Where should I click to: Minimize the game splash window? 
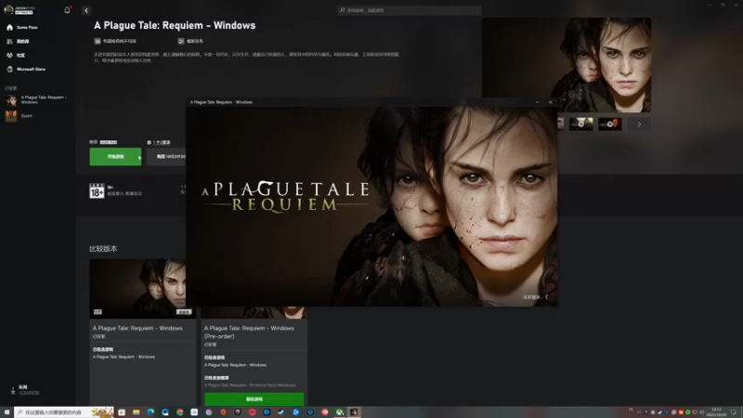pyautogui.click(x=537, y=102)
